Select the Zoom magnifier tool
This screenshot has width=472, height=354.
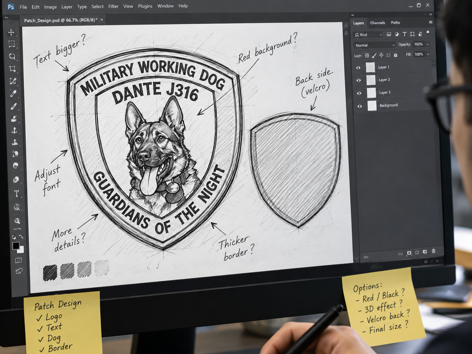pyautogui.click(x=17, y=221)
